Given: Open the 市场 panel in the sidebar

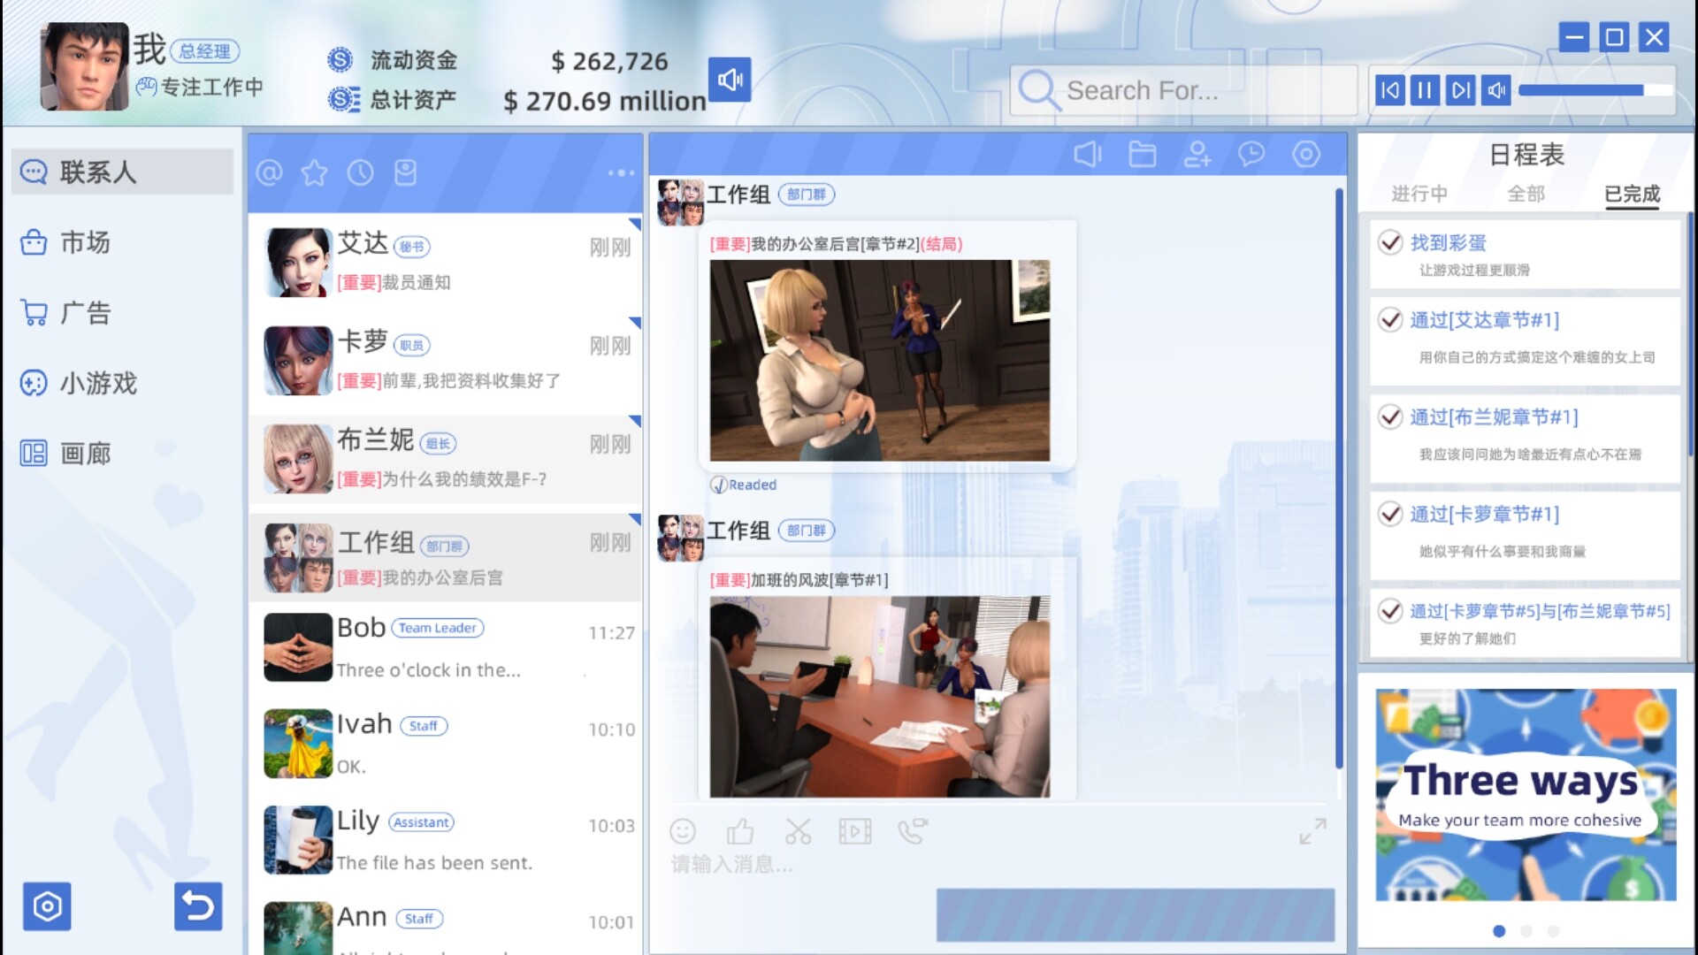Looking at the screenshot, I should (84, 242).
